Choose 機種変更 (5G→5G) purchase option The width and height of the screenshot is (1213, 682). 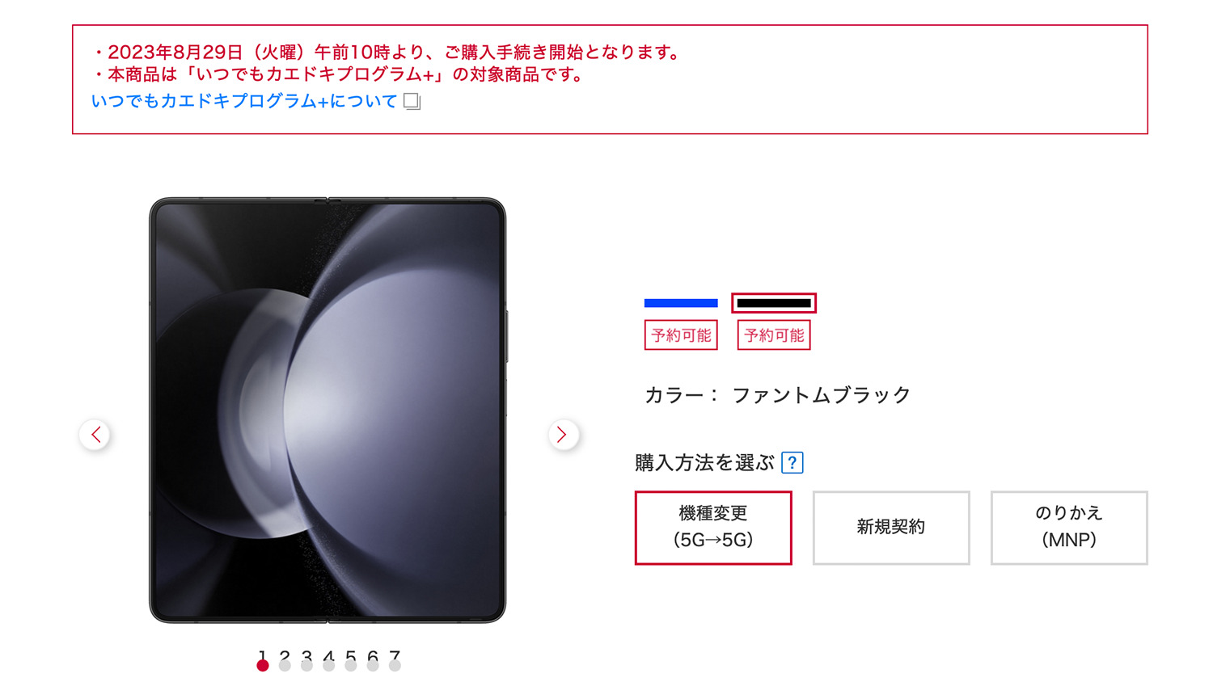pyautogui.click(x=713, y=528)
